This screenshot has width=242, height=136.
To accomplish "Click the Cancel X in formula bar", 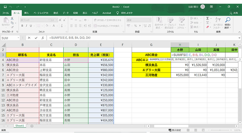I will click(x=29, y=38).
